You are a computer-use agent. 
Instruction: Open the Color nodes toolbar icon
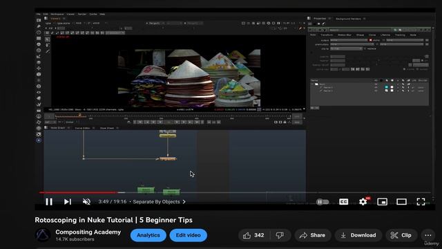[x=39, y=44]
